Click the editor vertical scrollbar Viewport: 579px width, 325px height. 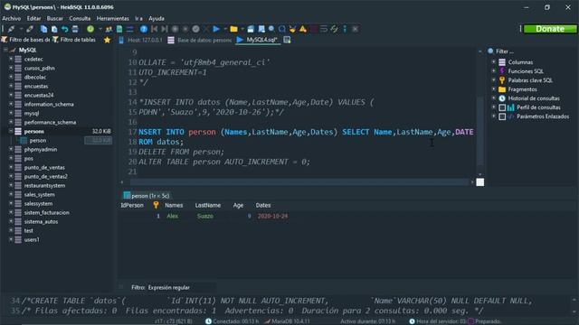[x=479, y=131]
